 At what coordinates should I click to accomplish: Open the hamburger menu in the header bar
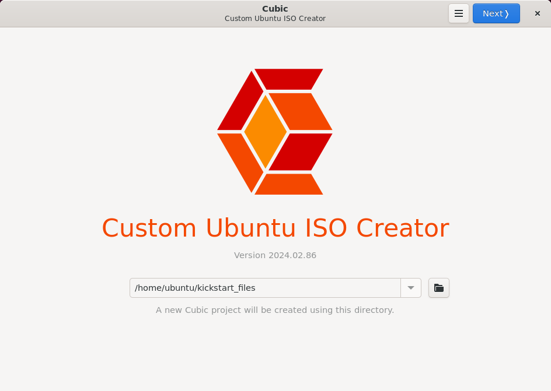point(459,13)
